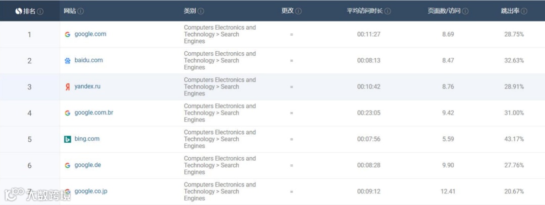Click the category text in google.com.br row
Screen dimensions: 545x205
(220, 113)
